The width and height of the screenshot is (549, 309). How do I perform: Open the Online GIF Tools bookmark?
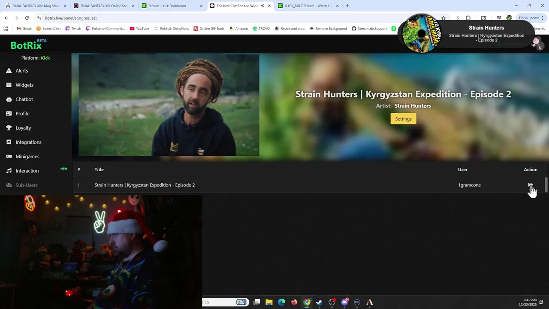209,29
